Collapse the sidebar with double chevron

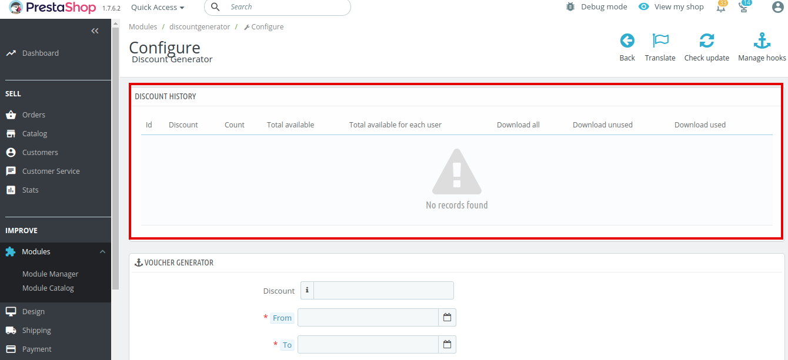click(95, 31)
